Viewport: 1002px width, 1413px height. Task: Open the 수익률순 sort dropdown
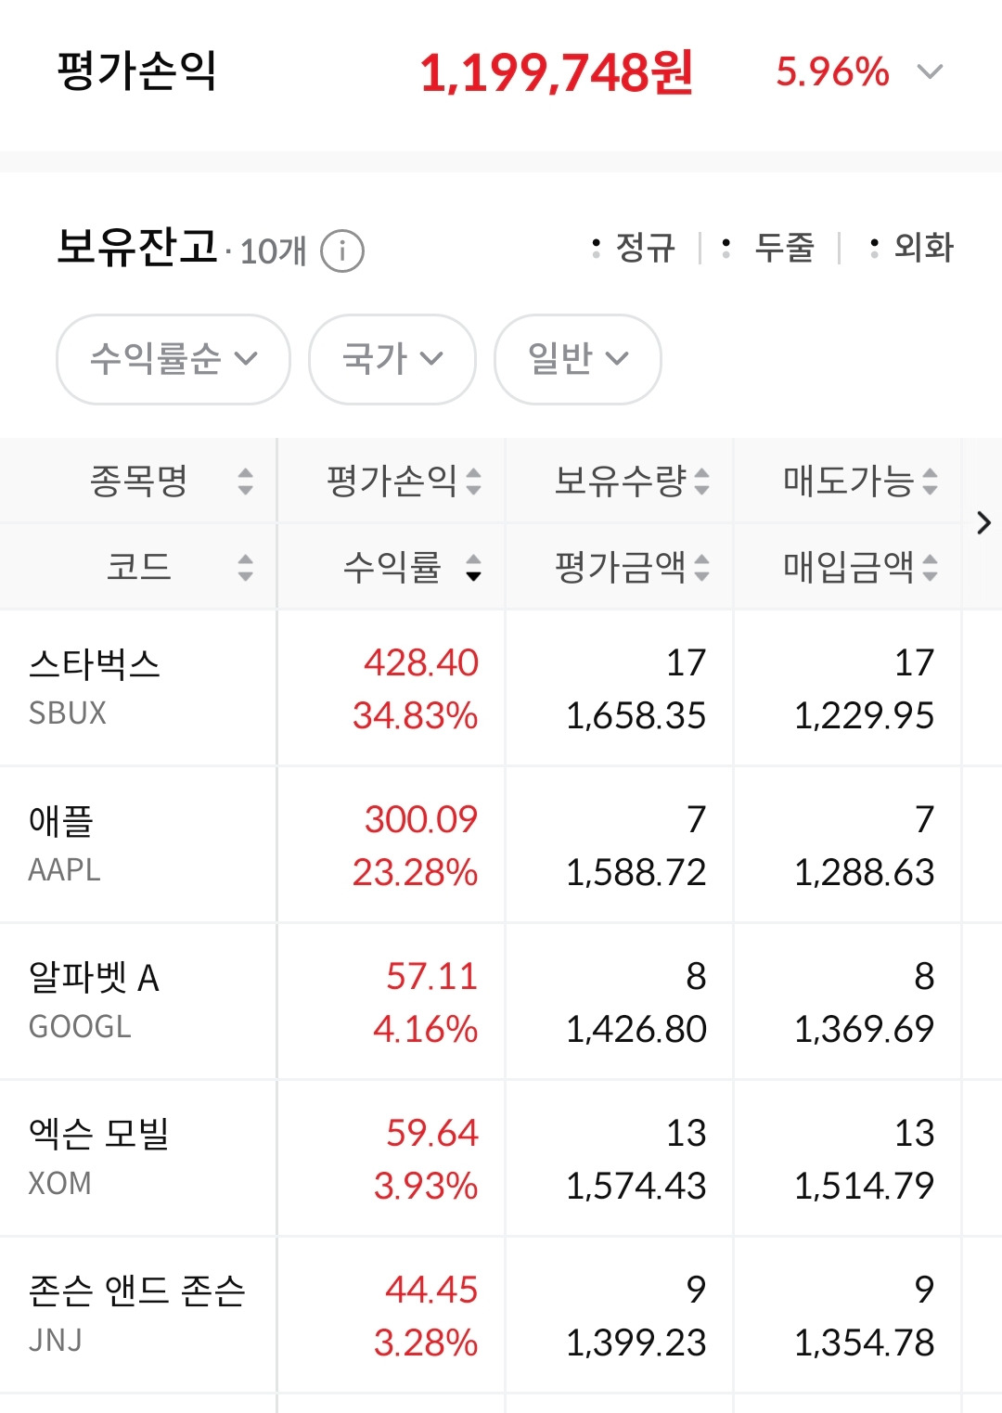173,359
